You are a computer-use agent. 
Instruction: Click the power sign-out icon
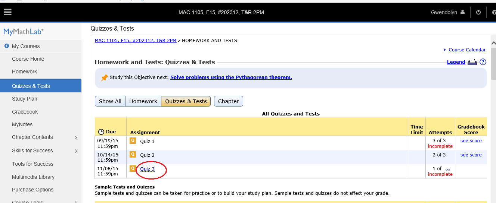point(478,12)
